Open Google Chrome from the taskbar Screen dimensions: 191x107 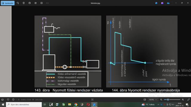pos(76,104)
